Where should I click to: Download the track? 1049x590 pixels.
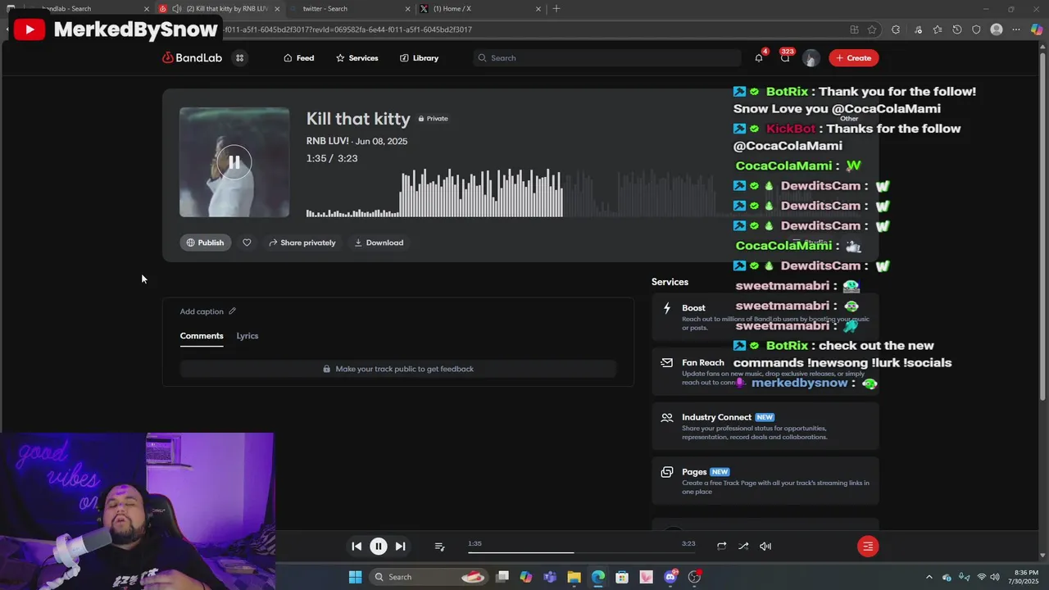point(379,243)
